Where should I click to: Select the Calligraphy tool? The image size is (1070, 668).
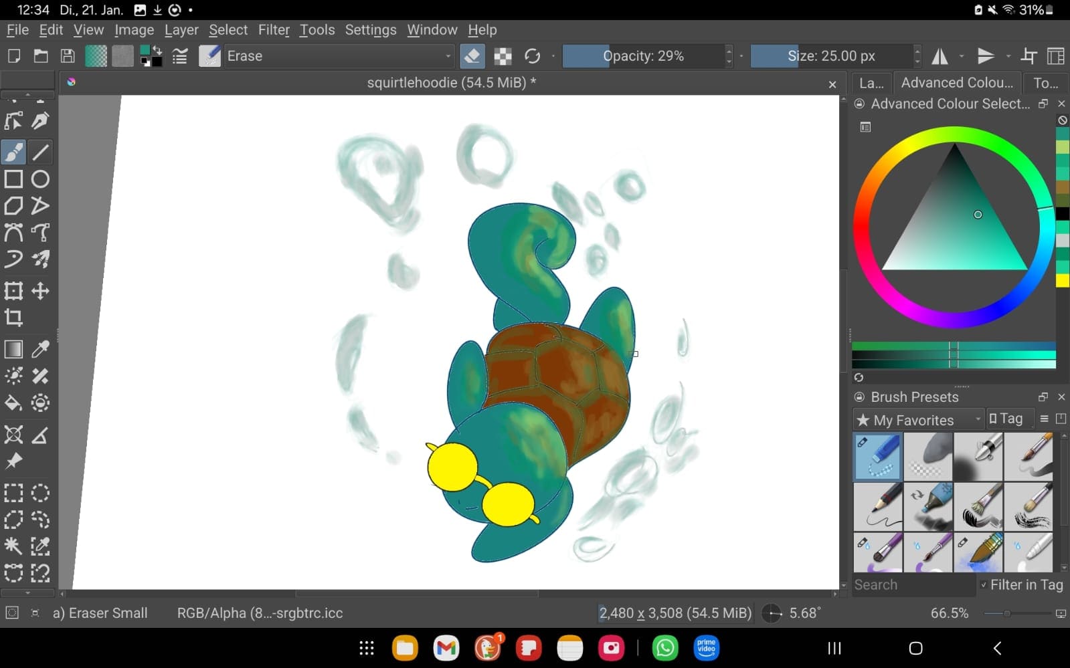click(41, 121)
